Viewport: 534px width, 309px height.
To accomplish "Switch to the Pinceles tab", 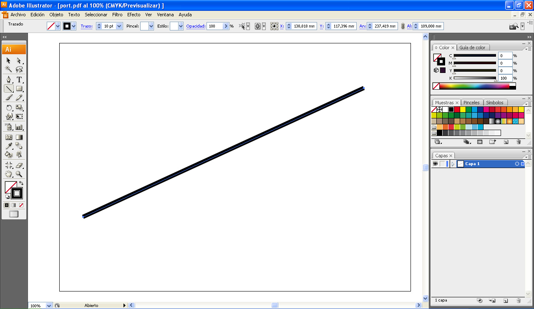I will pos(472,102).
